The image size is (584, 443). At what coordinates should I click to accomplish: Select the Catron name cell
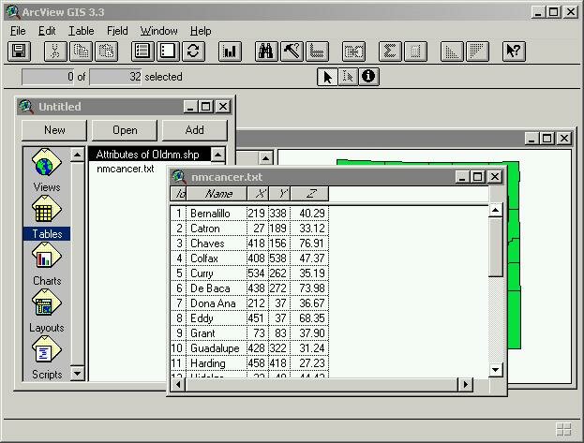217,229
